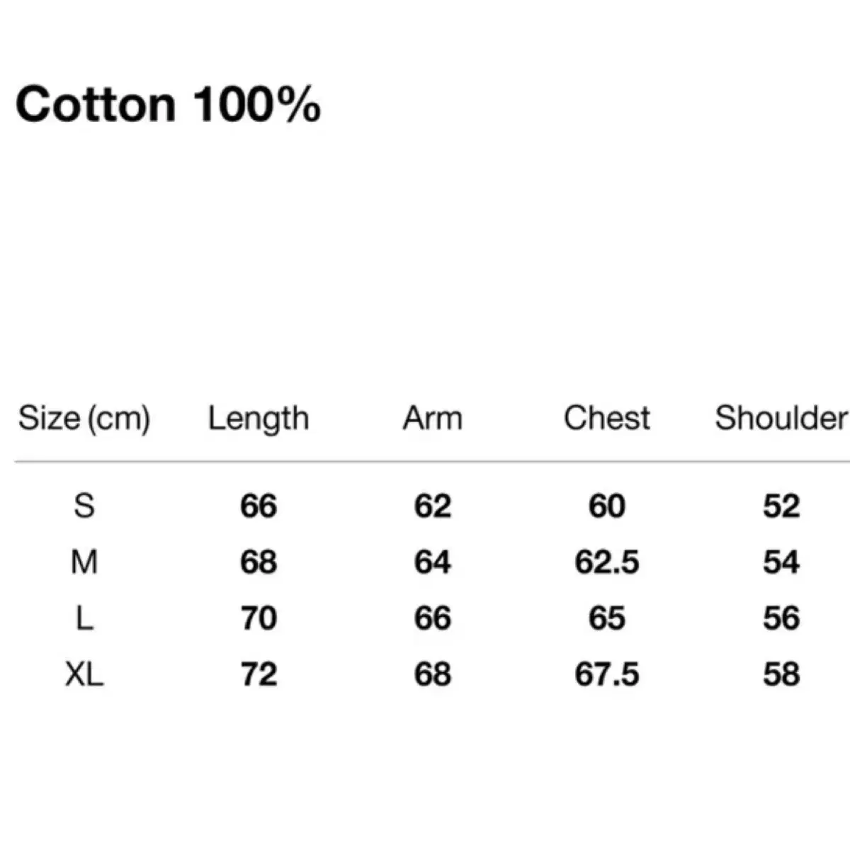This screenshot has width=850, height=850.
Task: Select the M size row label
Action: pyautogui.click(x=84, y=562)
